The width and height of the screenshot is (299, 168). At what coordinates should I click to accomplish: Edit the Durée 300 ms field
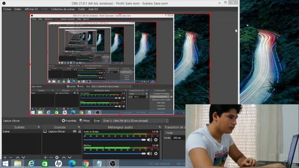[178, 138]
